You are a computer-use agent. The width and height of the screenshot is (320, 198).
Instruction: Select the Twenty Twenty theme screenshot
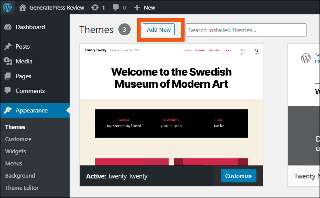(x=171, y=104)
